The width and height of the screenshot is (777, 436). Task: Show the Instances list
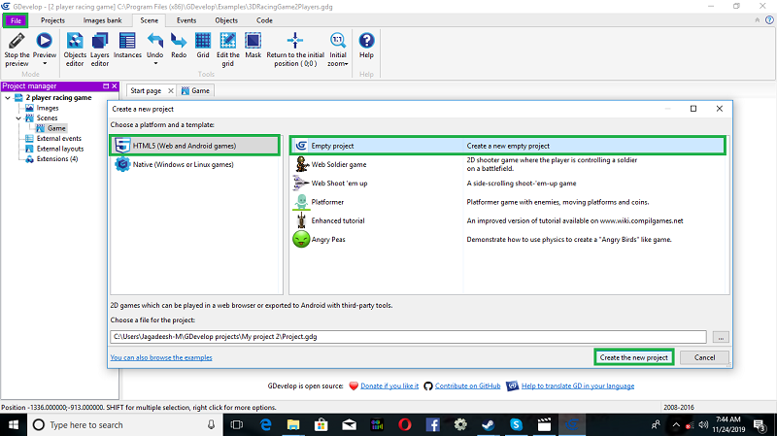click(x=127, y=46)
